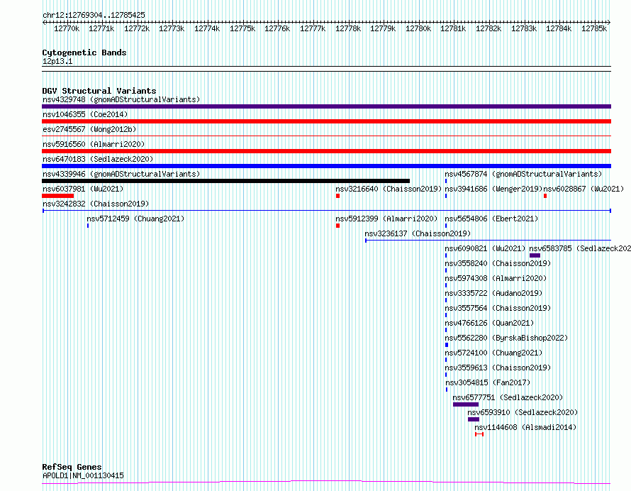Click nsv6028867 (Wu2021) label
This screenshot has width=631, height=491.
click(x=583, y=189)
